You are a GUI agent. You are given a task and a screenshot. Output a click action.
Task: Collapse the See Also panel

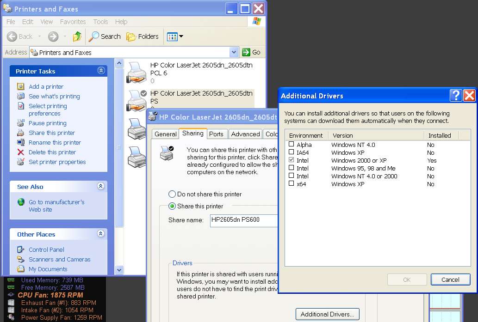100,186
